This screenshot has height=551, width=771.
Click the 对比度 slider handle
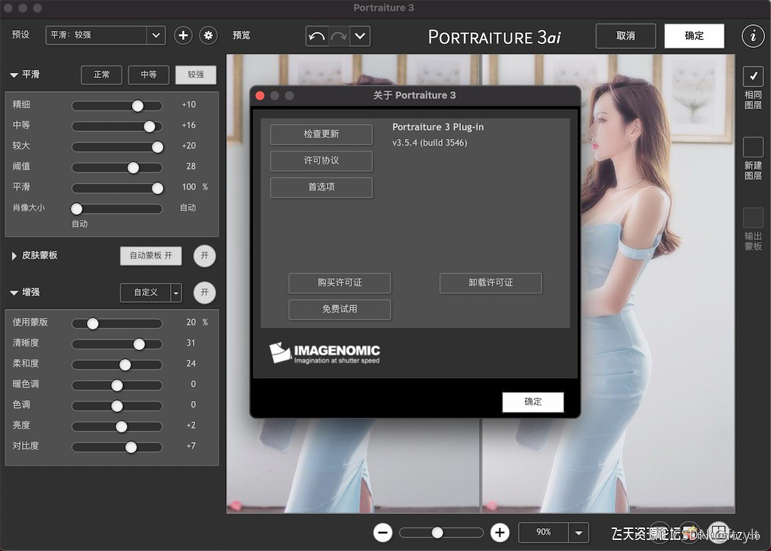pos(131,447)
